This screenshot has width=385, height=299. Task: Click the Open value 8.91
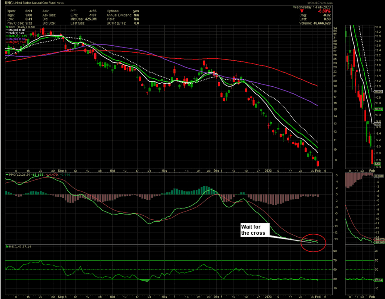[x=29, y=11]
